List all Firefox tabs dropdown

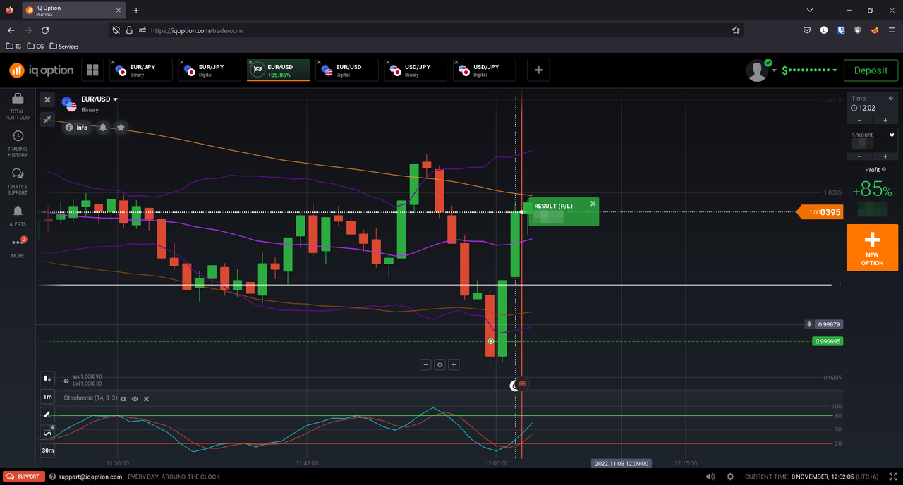[x=809, y=10]
